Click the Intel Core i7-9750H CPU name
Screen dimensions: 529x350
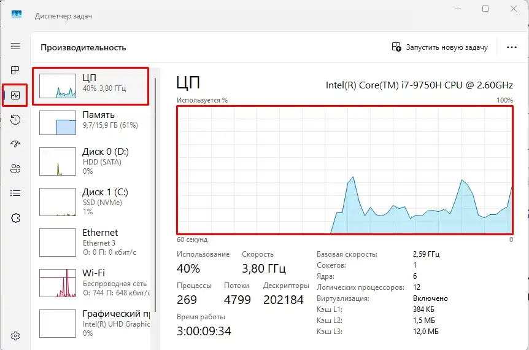[419, 85]
